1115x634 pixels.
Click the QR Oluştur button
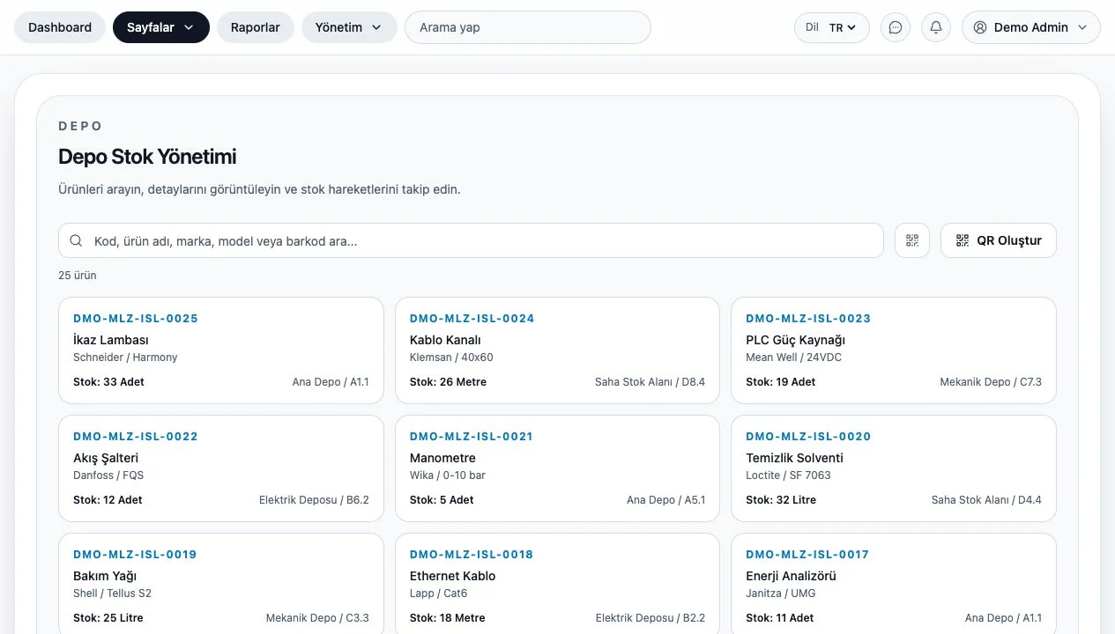[999, 240]
